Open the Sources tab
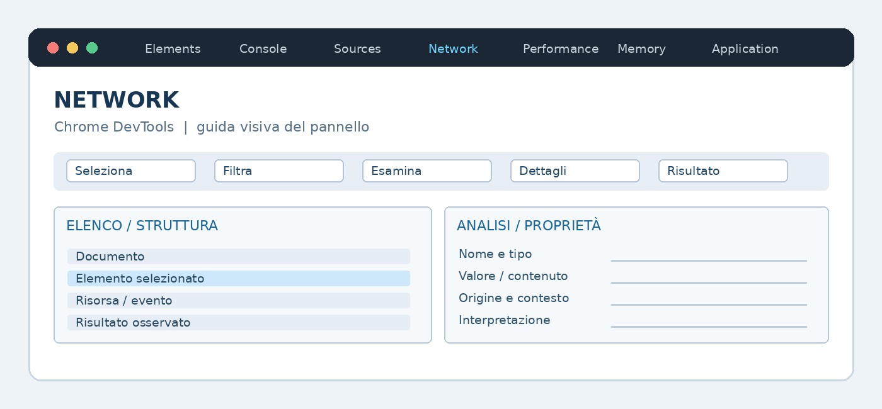Screen dimensions: 882x409 pos(357,49)
